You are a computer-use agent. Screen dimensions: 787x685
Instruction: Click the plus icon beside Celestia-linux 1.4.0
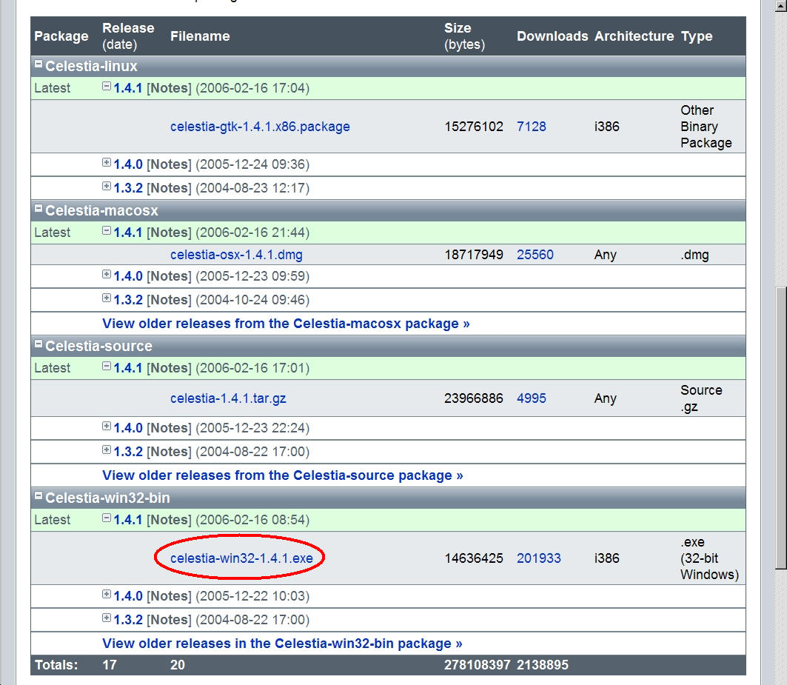point(107,162)
